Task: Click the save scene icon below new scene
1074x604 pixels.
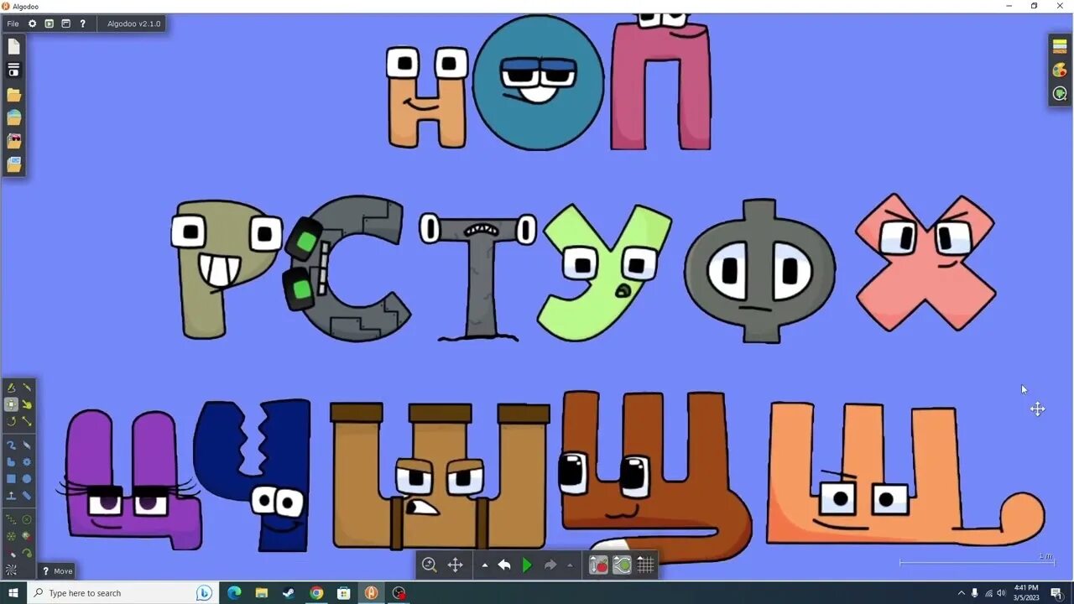Action: [14, 70]
